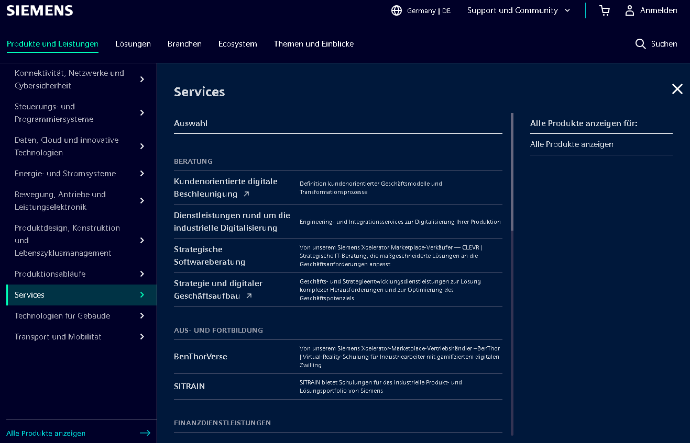Click SITRAIN description text about Schulungen

[381, 387]
